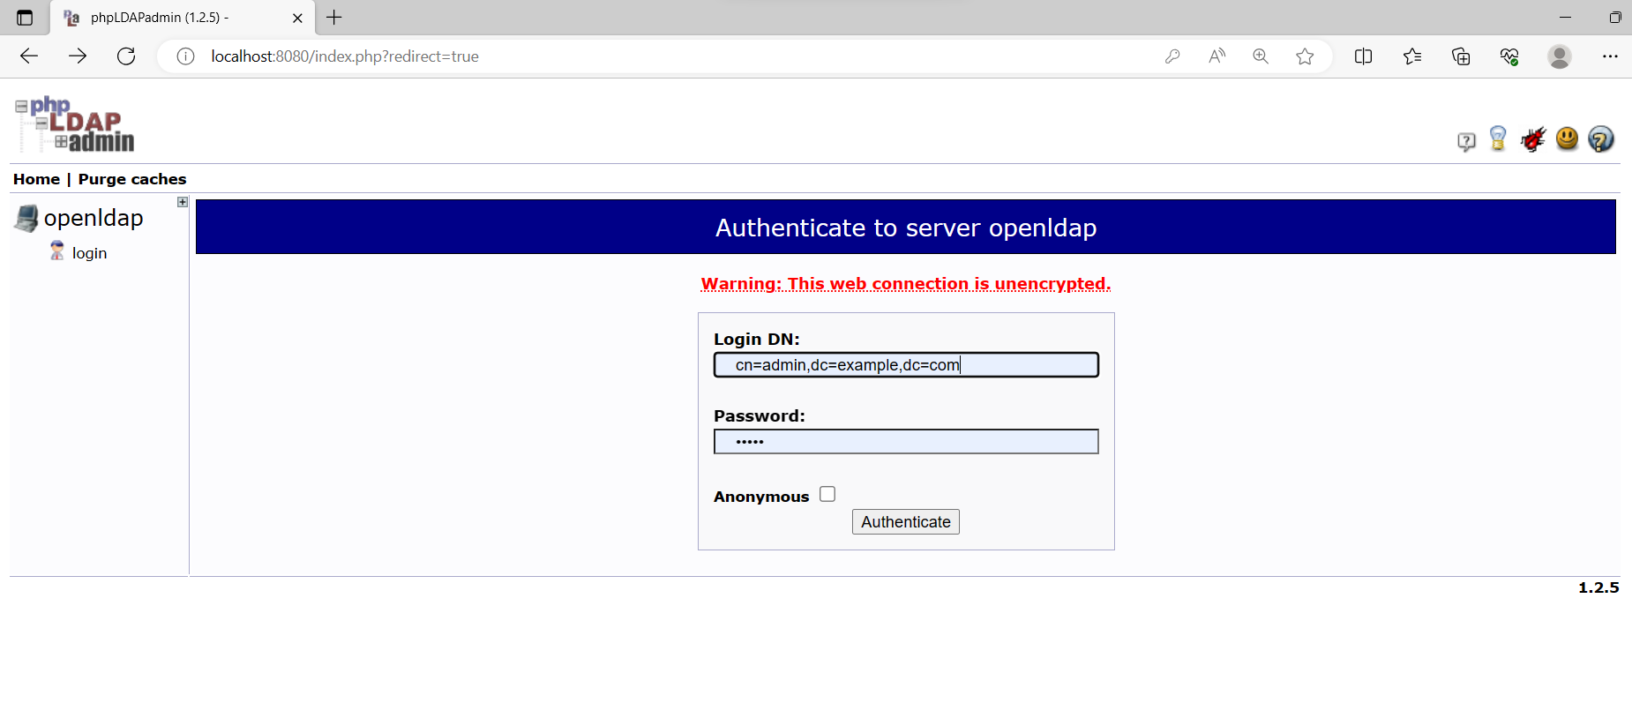The image size is (1632, 703).
Task: Focus the Login DN input field
Action: click(x=906, y=365)
